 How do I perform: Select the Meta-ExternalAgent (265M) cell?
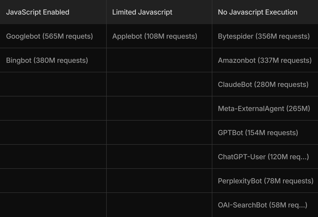pyautogui.click(x=265, y=108)
